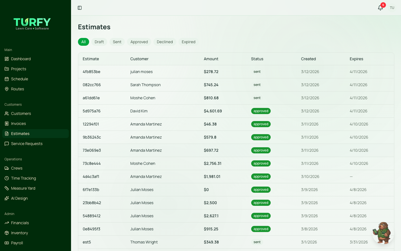Click the Crews truck icon
The width and height of the screenshot is (401, 251).
pyautogui.click(x=7, y=168)
